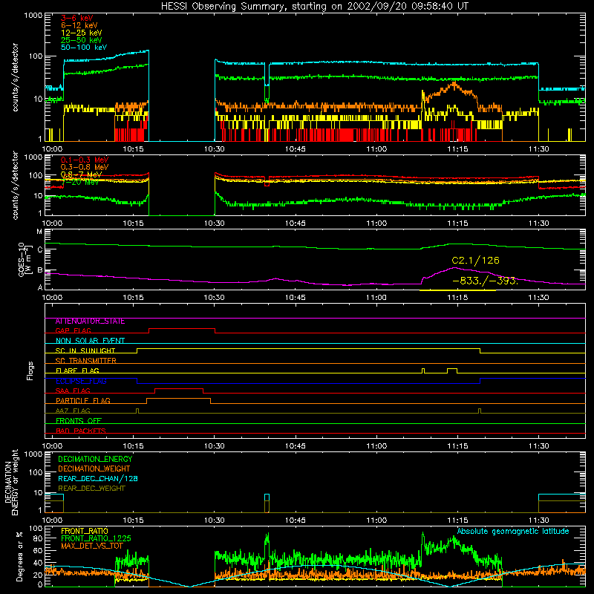Click the DECIMATION_ENERGY legend entry

pyautogui.click(x=95, y=459)
